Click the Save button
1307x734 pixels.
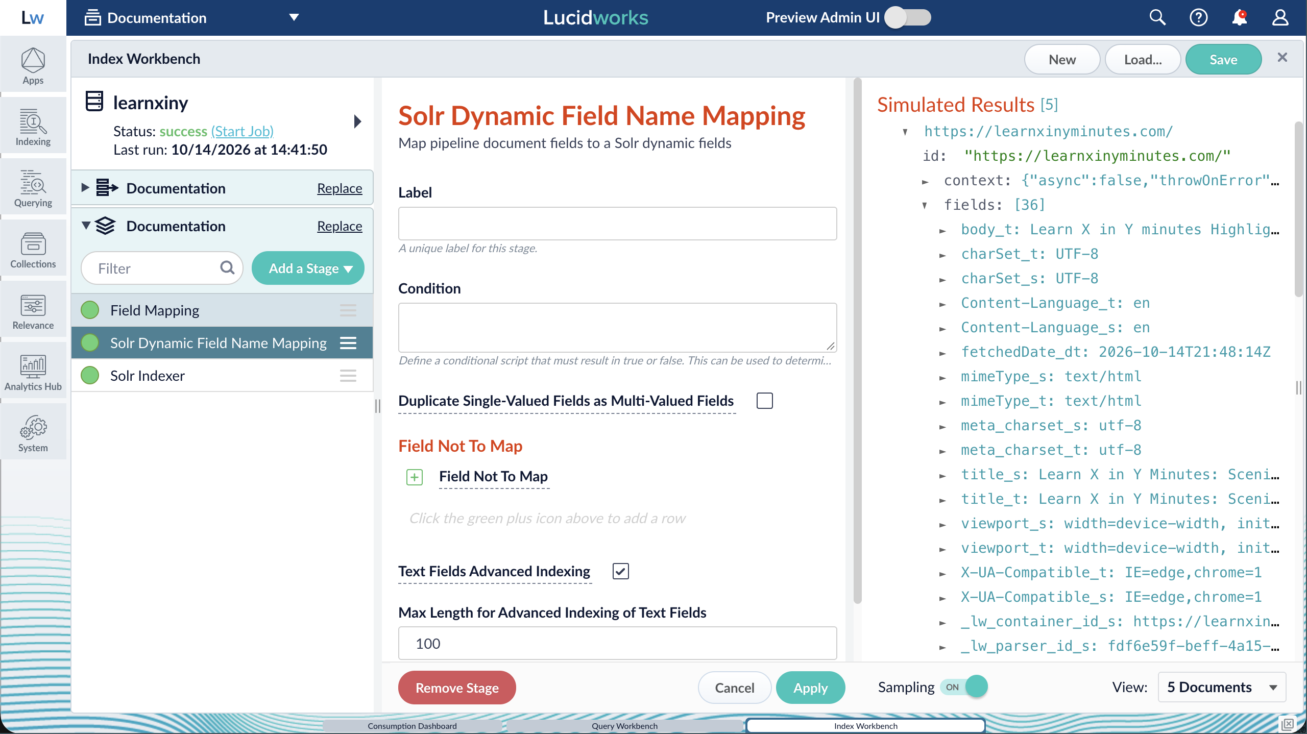coord(1223,60)
